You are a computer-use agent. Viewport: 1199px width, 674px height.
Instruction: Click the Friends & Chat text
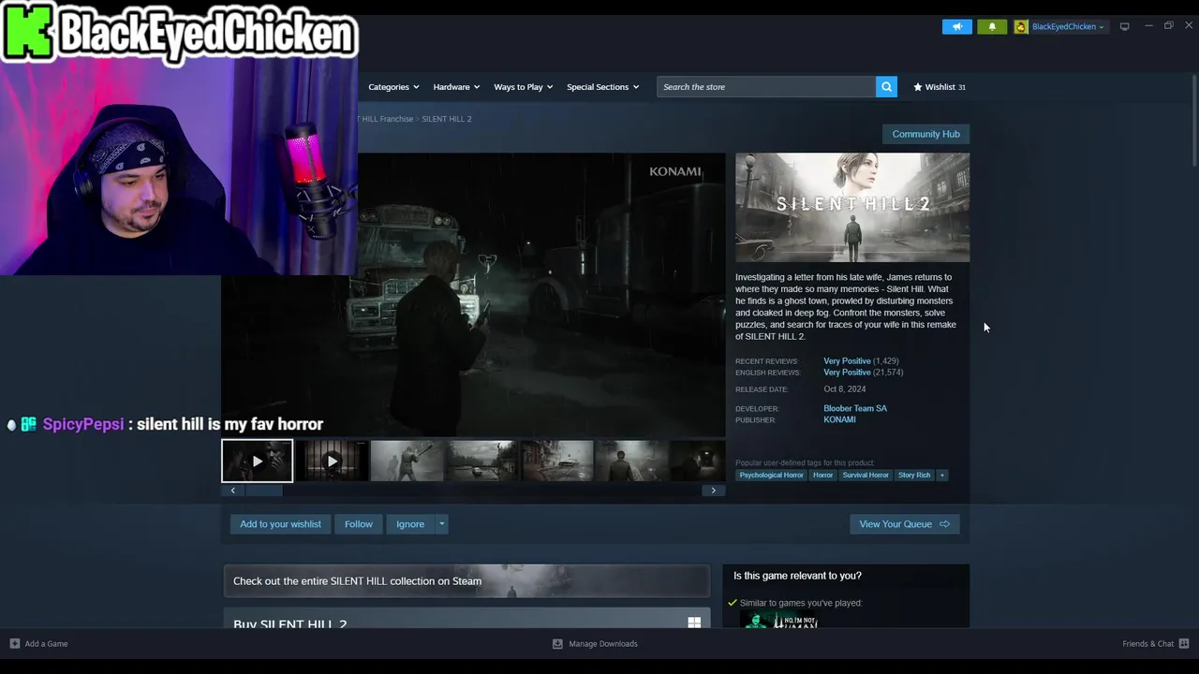point(1147,643)
